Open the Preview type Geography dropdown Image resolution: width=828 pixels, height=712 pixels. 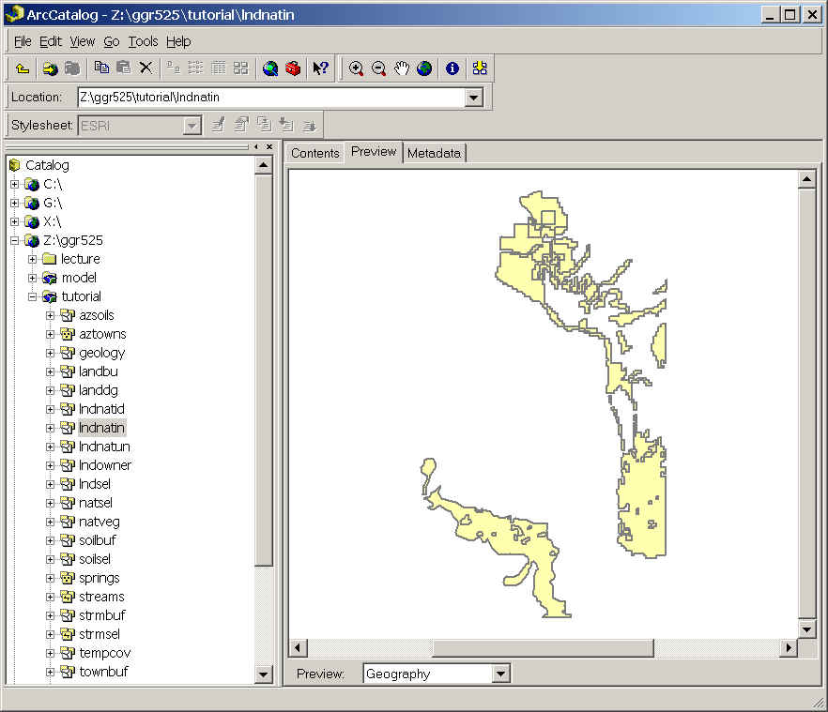pyautogui.click(x=500, y=674)
